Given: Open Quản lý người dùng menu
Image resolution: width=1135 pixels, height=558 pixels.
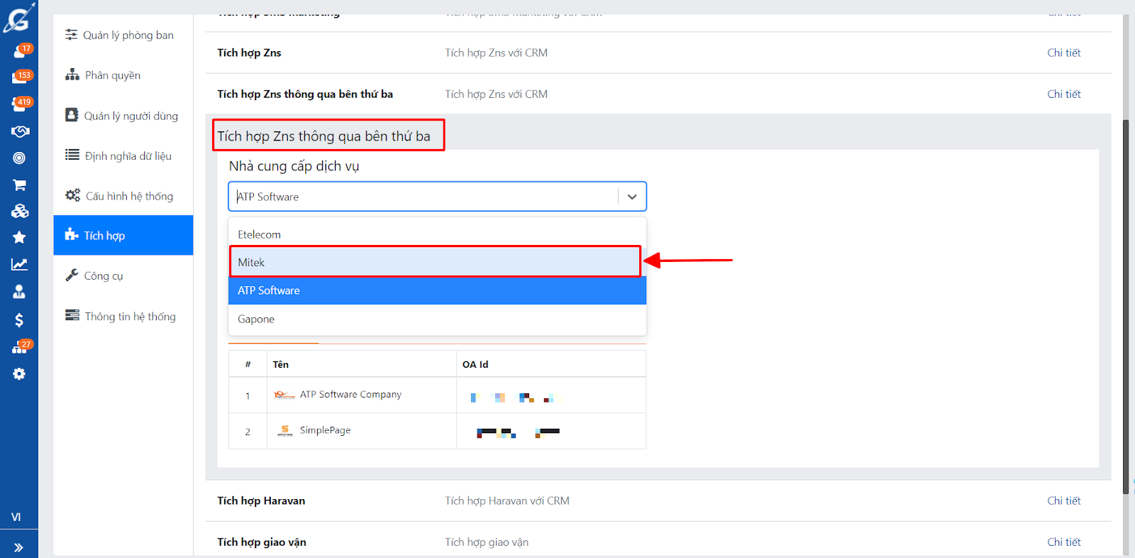Looking at the screenshot, I should [x=123, y=116].
